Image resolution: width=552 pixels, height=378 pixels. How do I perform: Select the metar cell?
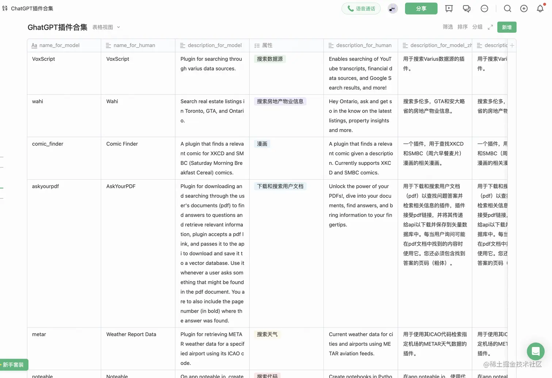(64, 348)
